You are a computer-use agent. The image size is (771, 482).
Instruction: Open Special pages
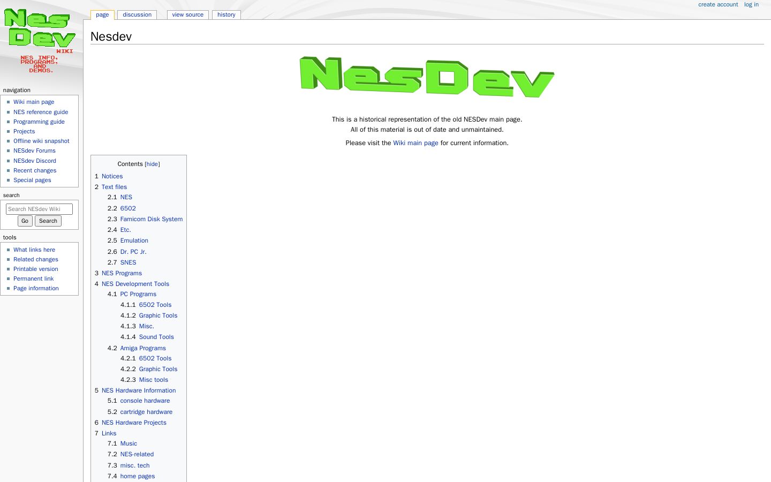(x=32, y=180)
